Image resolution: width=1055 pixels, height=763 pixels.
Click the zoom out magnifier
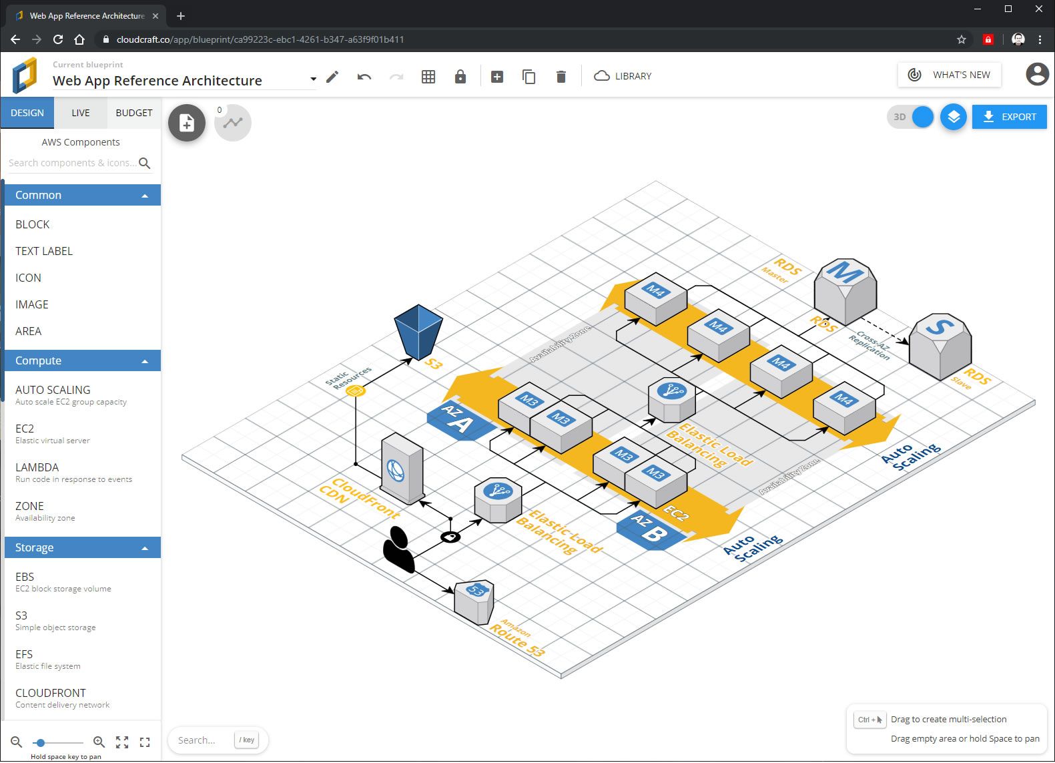point(17,742)
